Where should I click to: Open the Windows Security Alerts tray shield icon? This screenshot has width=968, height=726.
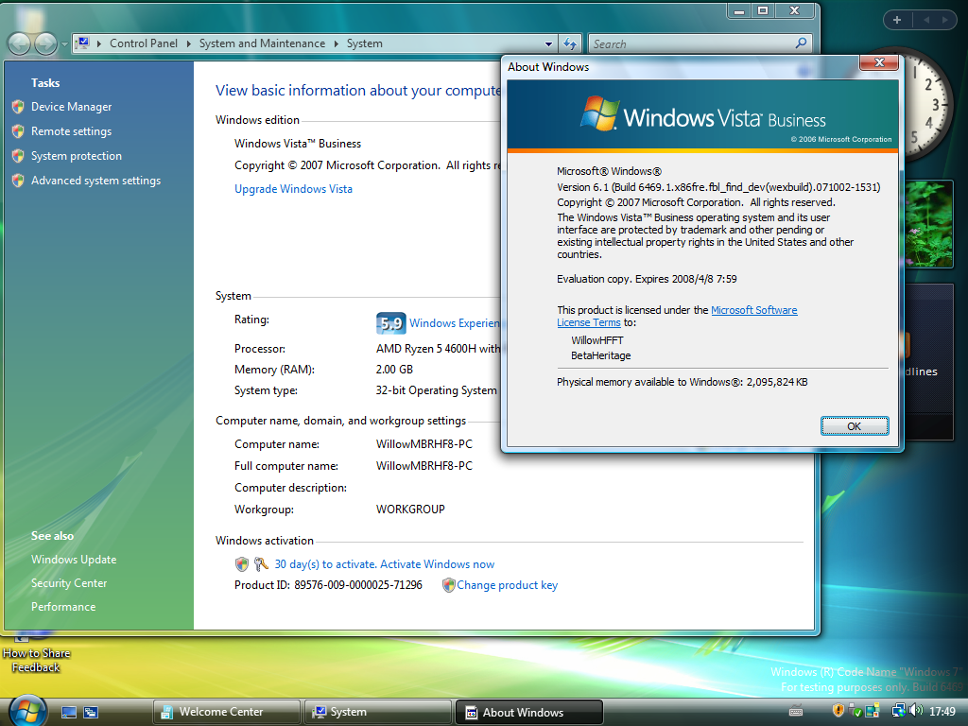(838, 711)
